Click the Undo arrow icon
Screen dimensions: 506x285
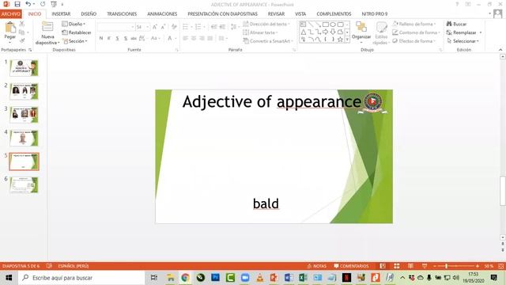(x=28, y=4)
